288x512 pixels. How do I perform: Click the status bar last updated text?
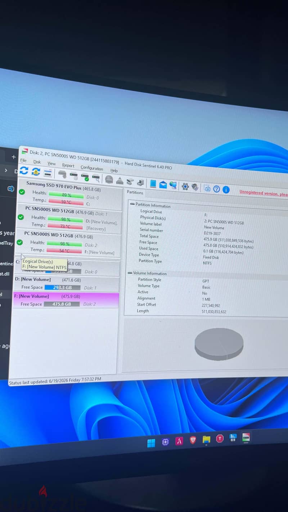coord(55,381)
